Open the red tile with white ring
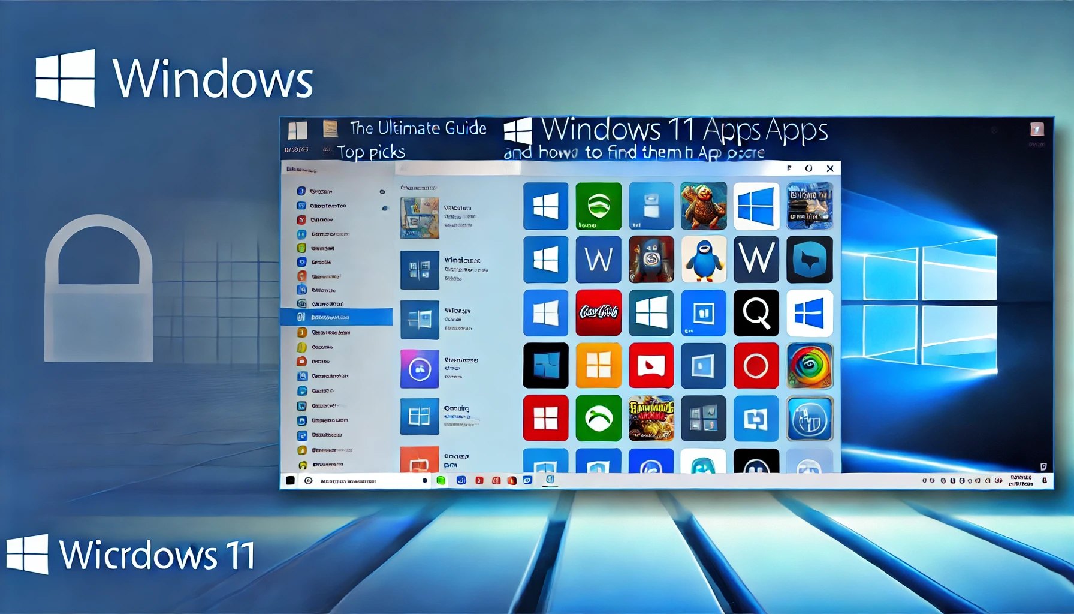 click(756, 366)
